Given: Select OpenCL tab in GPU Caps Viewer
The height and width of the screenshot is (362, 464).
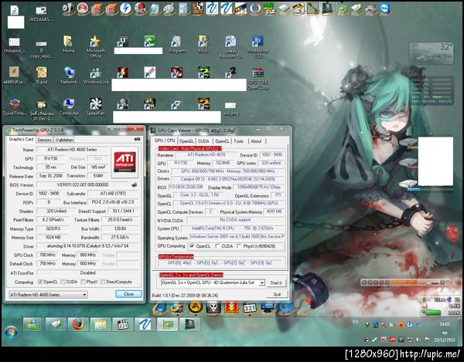Looking at the screenshot, I should pyautogui.click(x=222, y=141).
